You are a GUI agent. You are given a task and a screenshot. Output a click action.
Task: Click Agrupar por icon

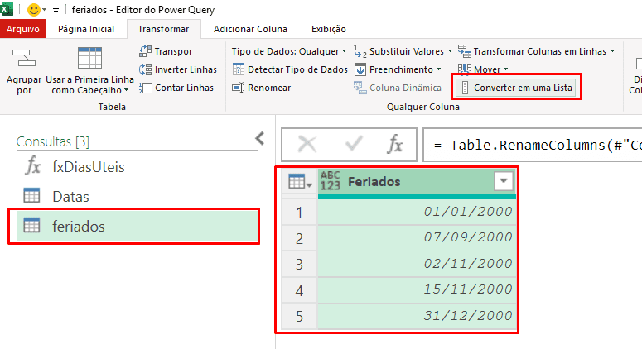[24, 58]
